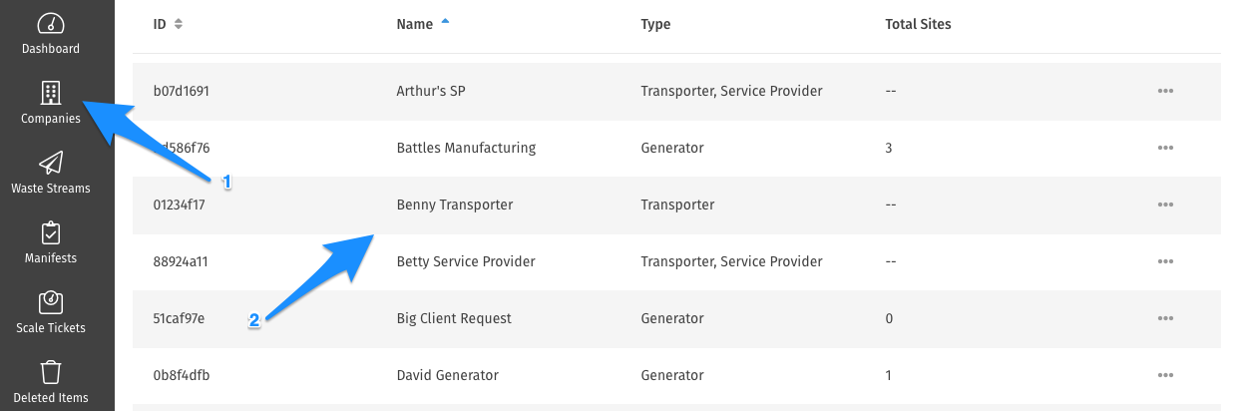Select the Waste Streams menu label
Image resolution: width=1242 pixels, height=411 pixels.
click(x=51, y=189)
